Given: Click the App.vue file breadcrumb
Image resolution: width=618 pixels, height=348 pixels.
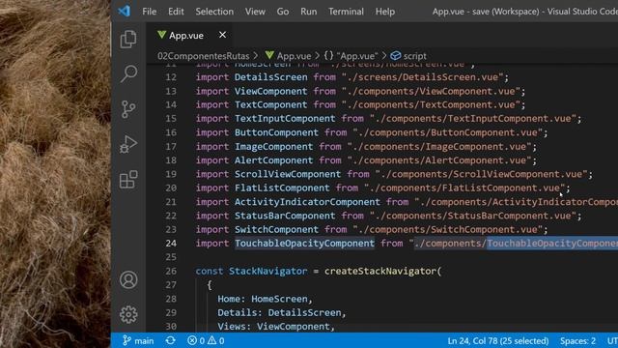Looking at the screenshot, I should click(288, 56).
